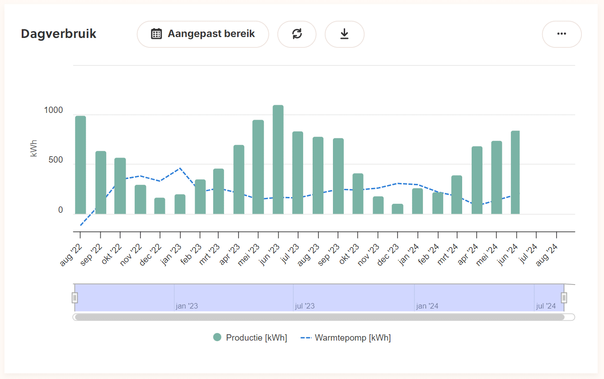The height and width of the screenshot is (379, 604).
Task: Click jan '23 label in range navigator
Action: [x=187, y=306]
